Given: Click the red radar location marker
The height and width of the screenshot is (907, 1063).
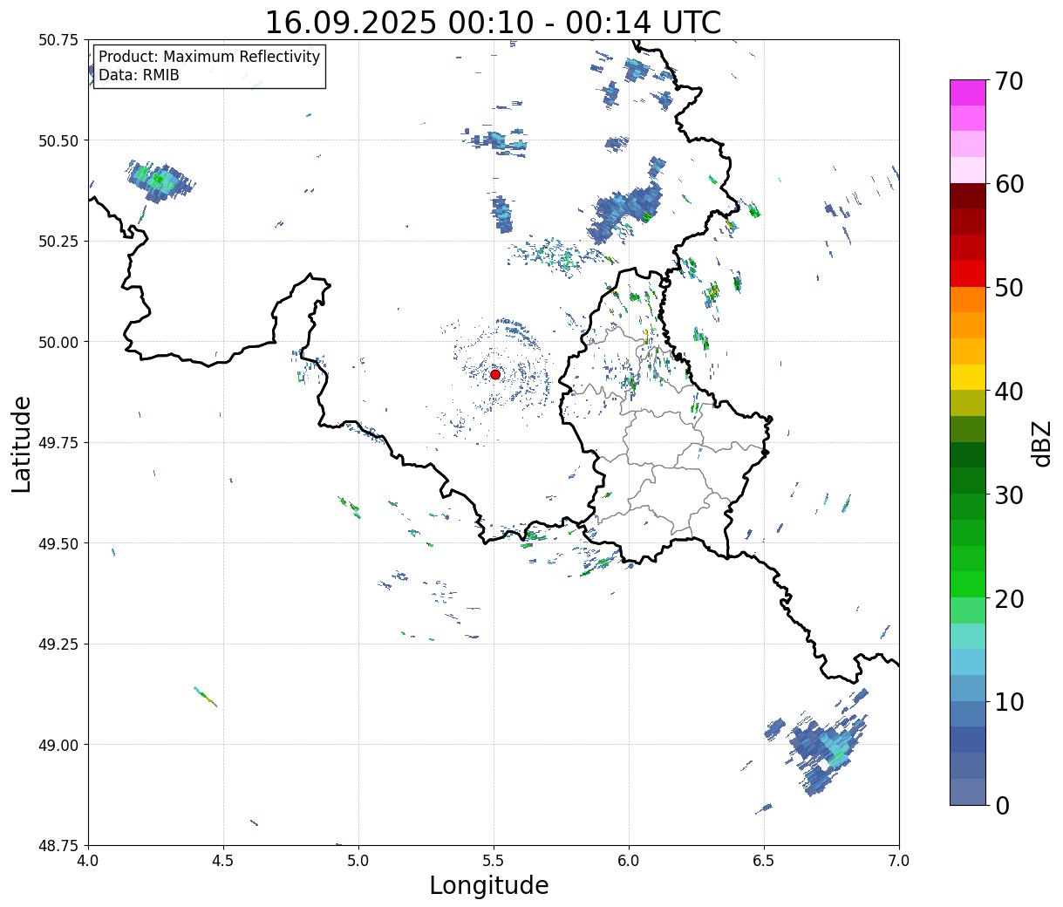Looking at the screenshot, I should 495,374.
